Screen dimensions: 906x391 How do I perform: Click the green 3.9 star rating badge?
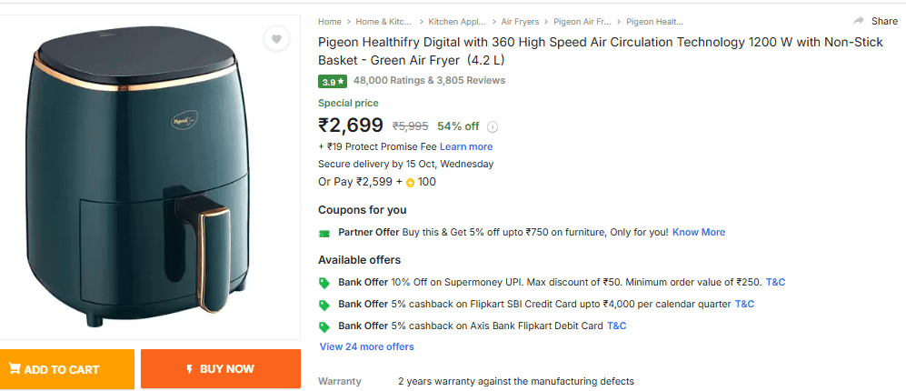pyautogui.click(x=332, y=81)
